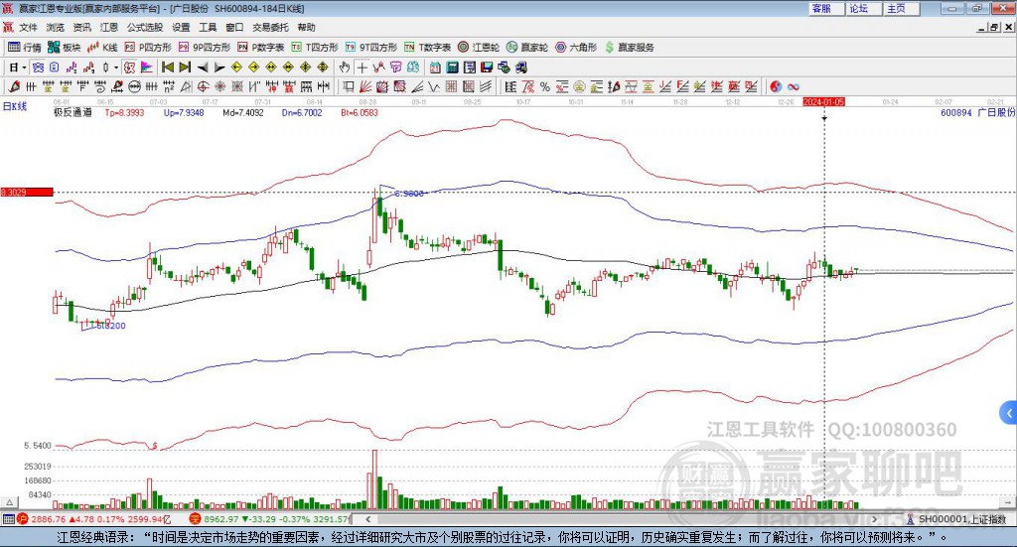Image resolution: width=1017 pixels, height=547 pixels.
Task: Click the 论坛 forum button
Action: (x=858, y=8)
